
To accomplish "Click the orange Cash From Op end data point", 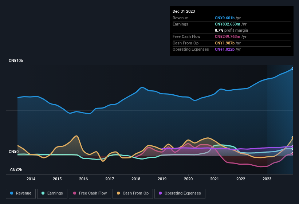I will [293, 138].
